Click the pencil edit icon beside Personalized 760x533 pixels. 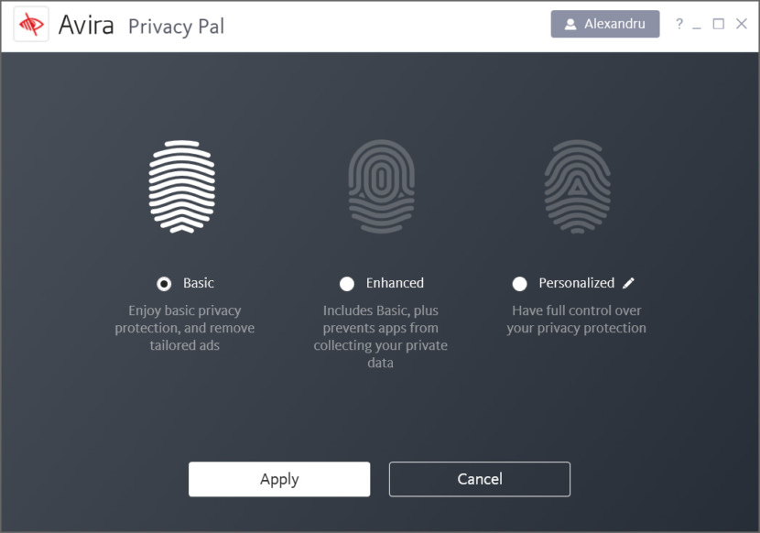(628, 283)
